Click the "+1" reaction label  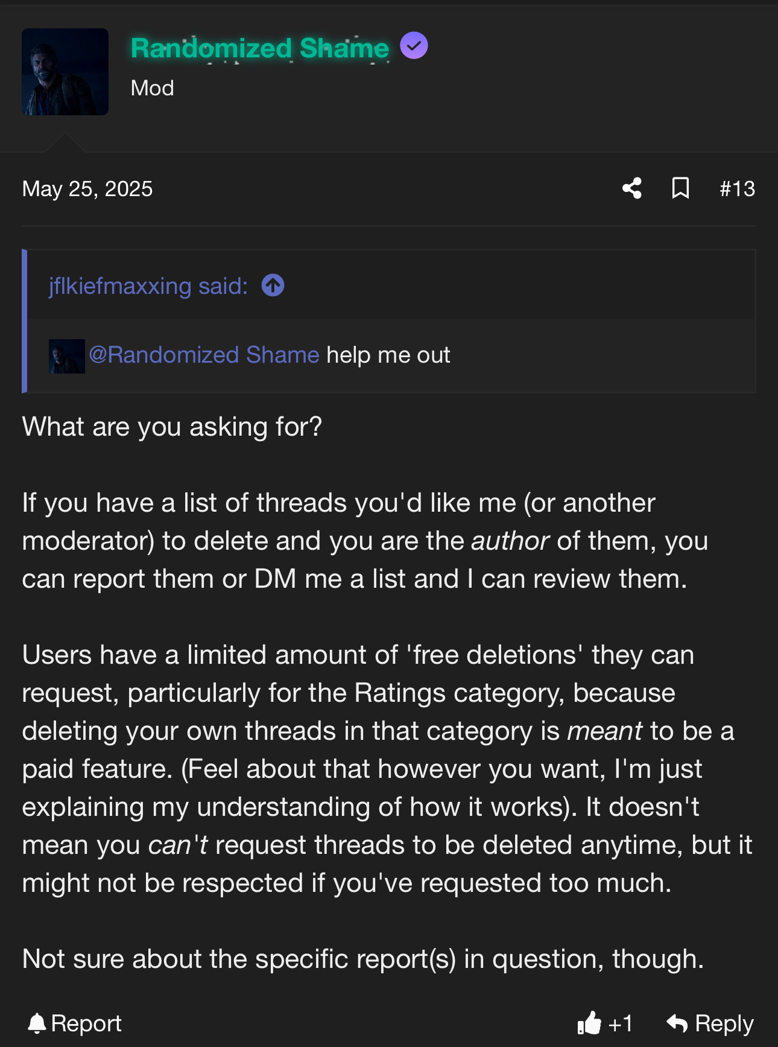[x=621, y=1024]
